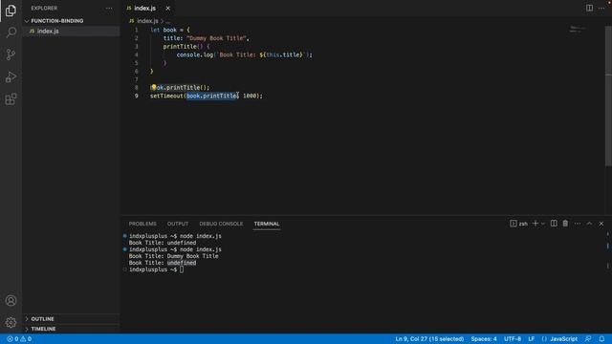612x344 pixels.
Task: Split the editor to the right
Action: 589,9
